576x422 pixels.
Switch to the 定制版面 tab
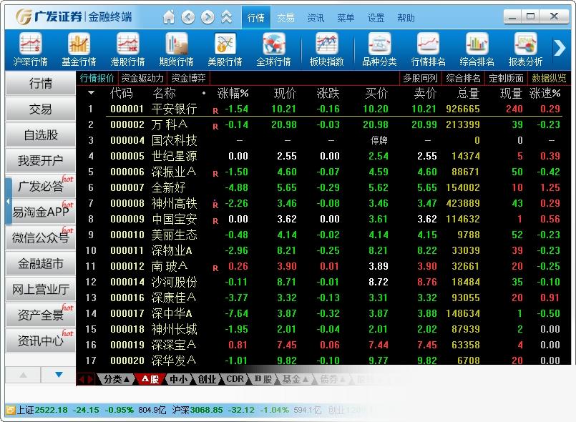coord(506,78)
